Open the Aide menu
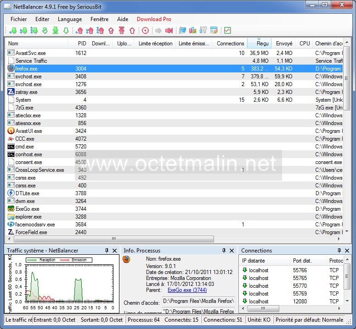This screenshot has width=356, height=329. 123,19
